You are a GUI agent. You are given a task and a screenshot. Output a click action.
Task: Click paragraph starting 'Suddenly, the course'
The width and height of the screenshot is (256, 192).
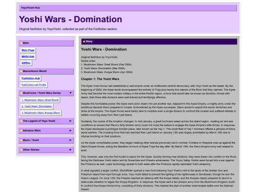[158, 129]
